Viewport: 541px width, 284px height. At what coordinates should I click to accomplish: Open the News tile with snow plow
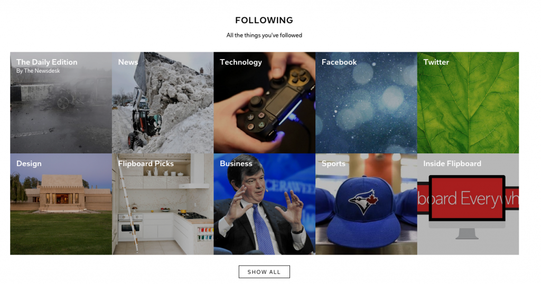click(x=163, y=103)
